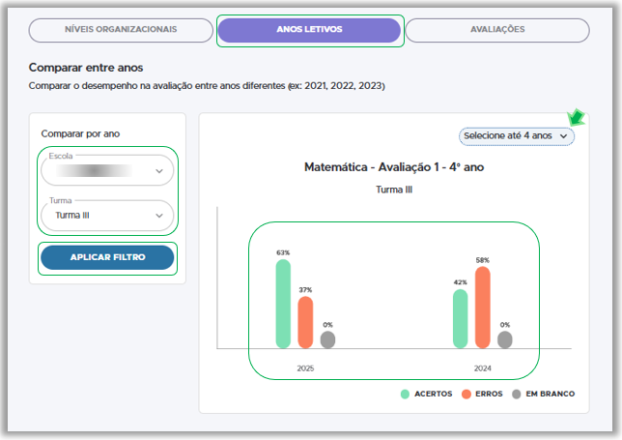Click the 'Comparar o desempenho na avaliação' description
The height and width of the screenshot is (440, 622).
tap(207, 86)
